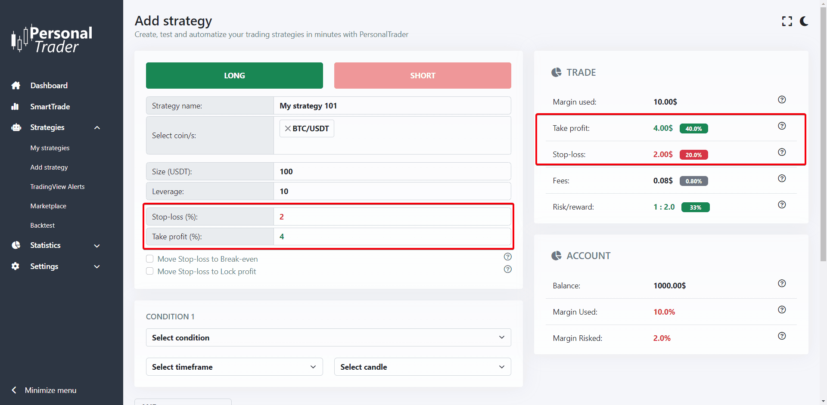Go to TradingView Alerts page
Viewport: 827px width, 405px height.
point(57,187)
